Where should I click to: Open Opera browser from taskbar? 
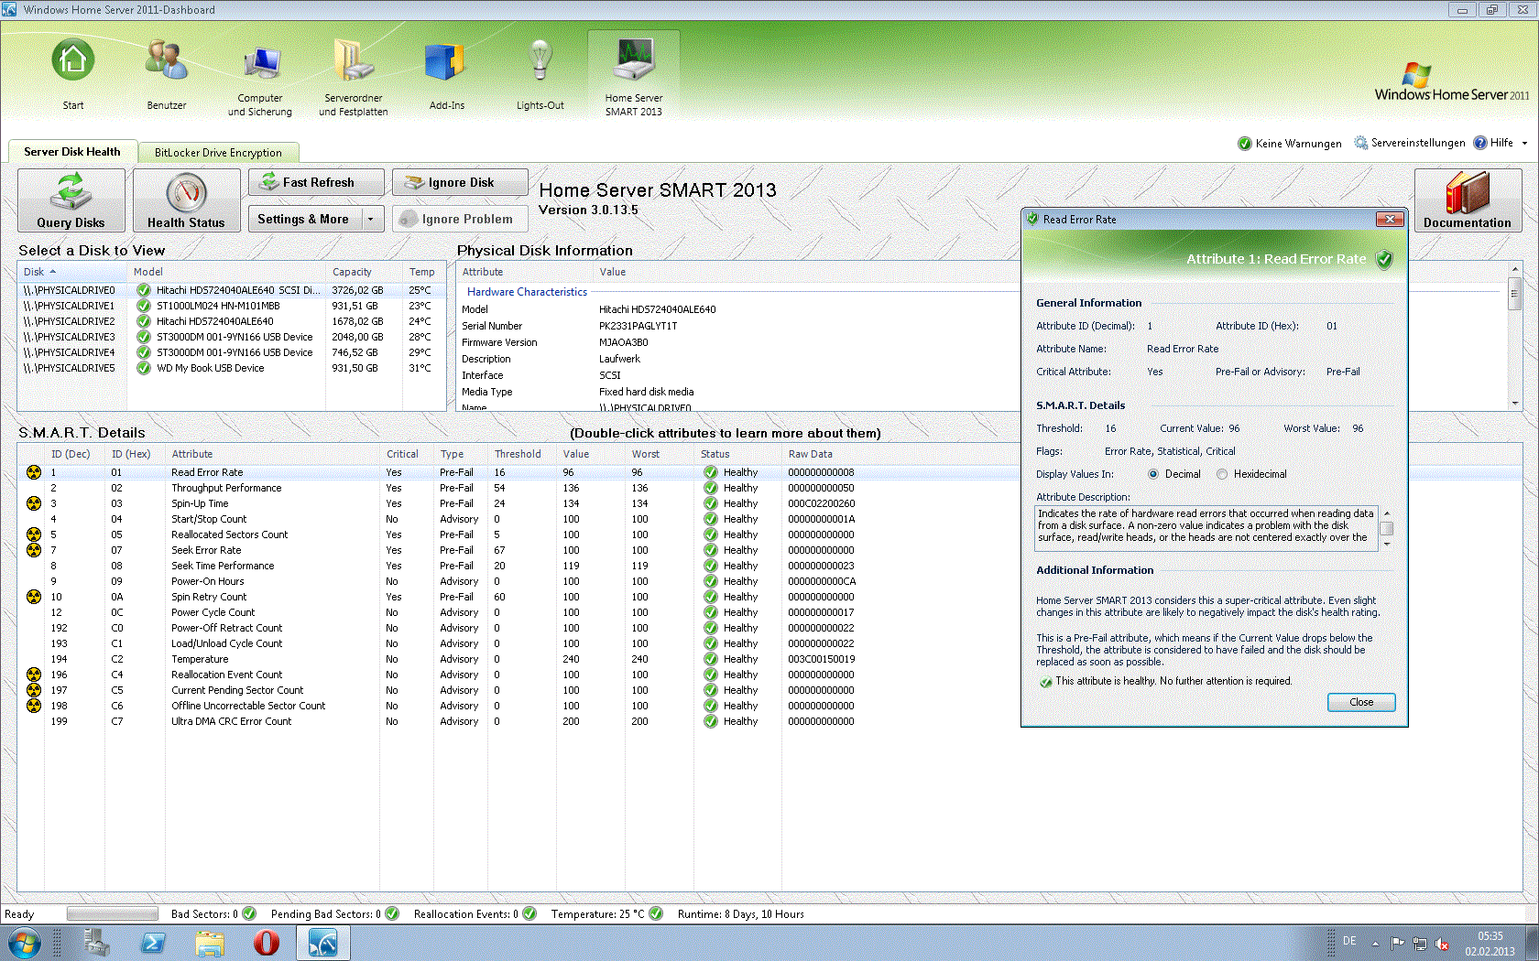[267, 943]
